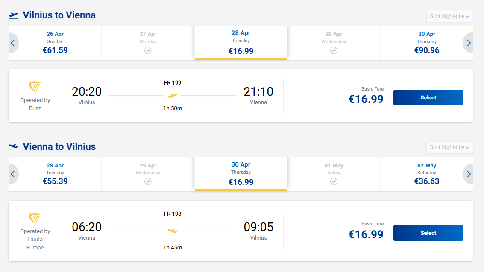The image size is (484, 272).
Task: Click the yellow plane icon on flight FR 199
Action: click(173, 96)
